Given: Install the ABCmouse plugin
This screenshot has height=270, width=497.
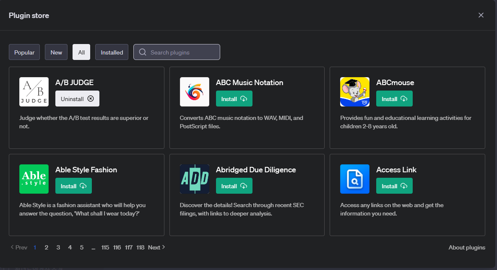Looking at the screenshot, I should point(394,99).
